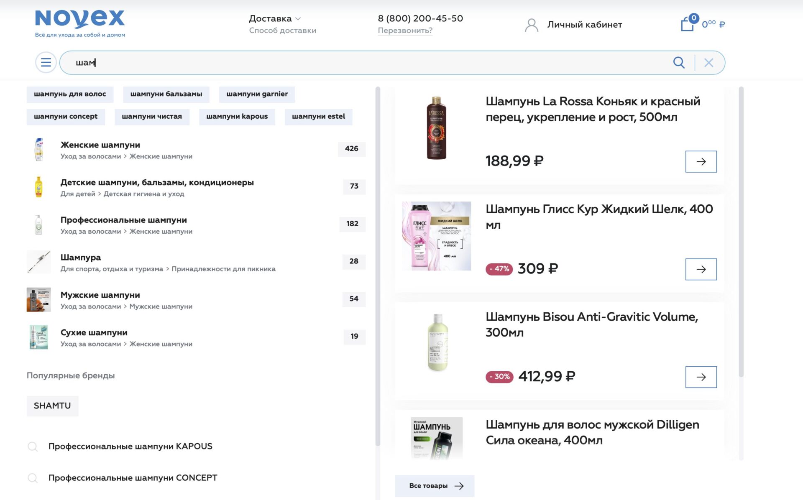Click Способ доставки text
This screenshot has width=803, height=500.
click(283, 31)
